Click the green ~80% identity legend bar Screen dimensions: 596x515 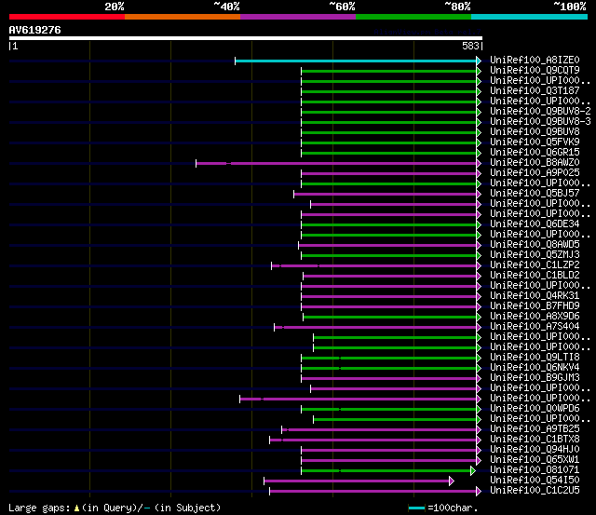(x=413, y=17)
